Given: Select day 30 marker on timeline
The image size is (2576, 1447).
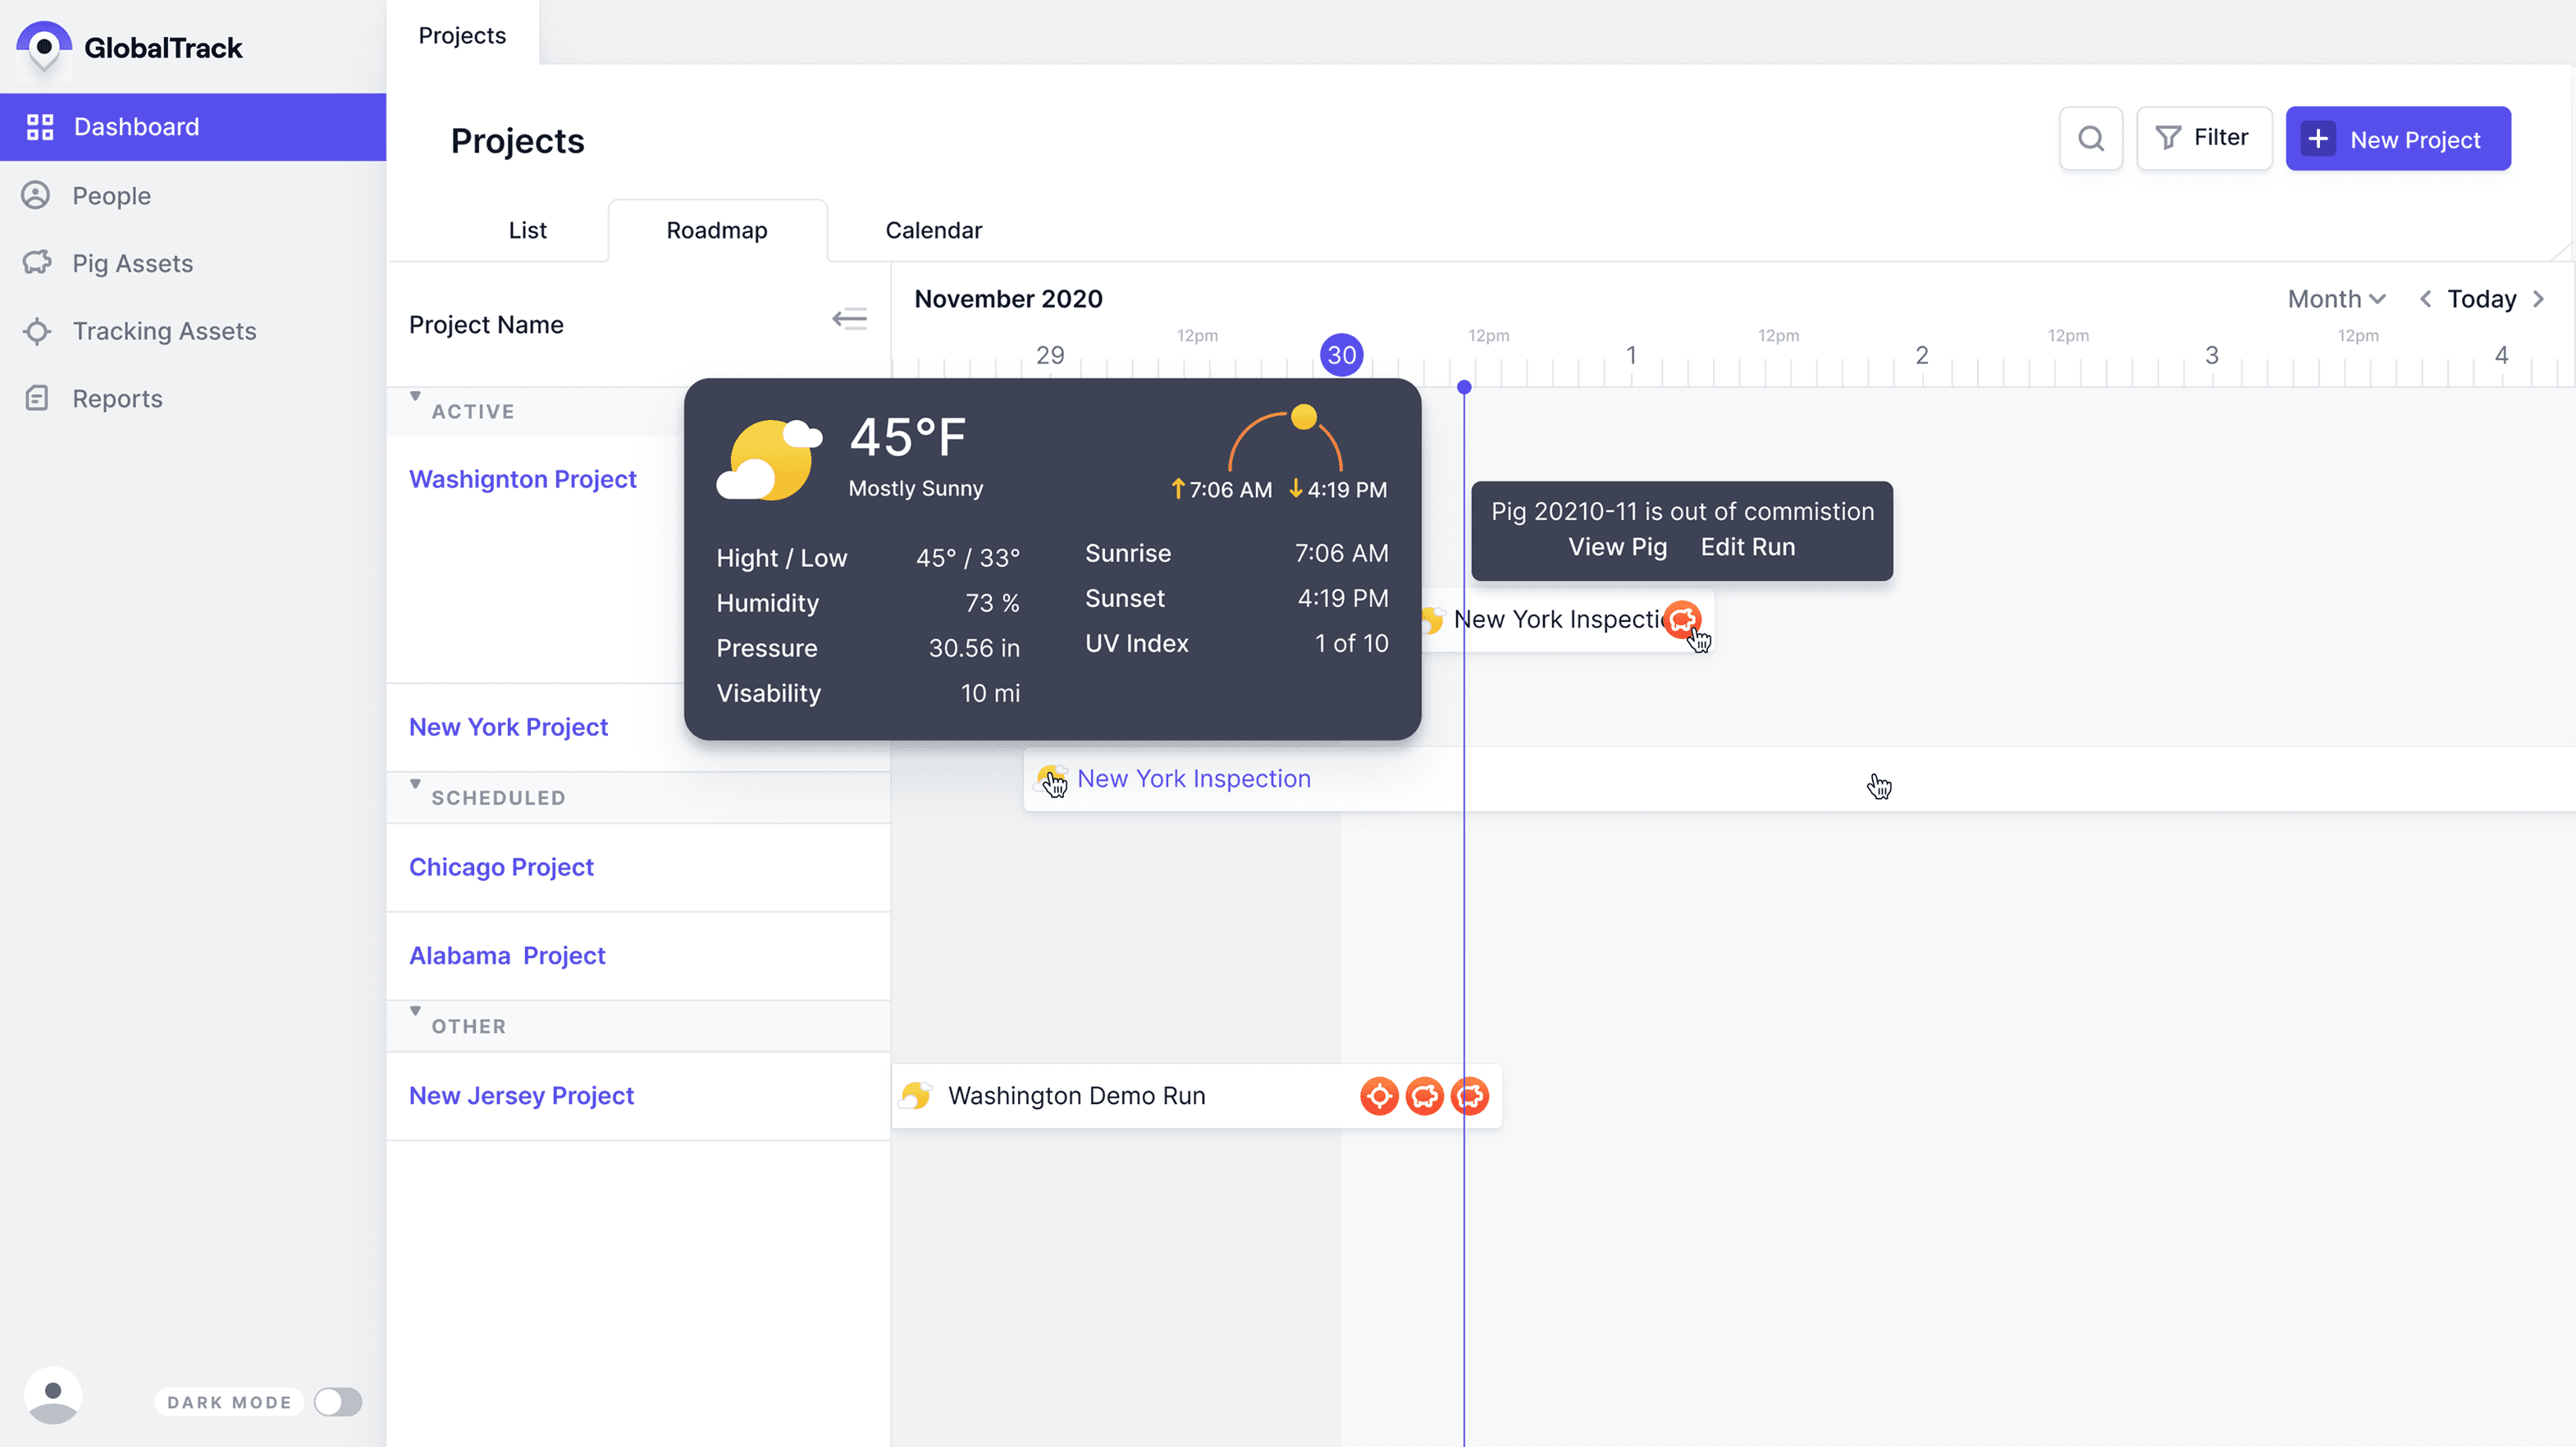Looking at the screenshot, I should point(1341,355).
